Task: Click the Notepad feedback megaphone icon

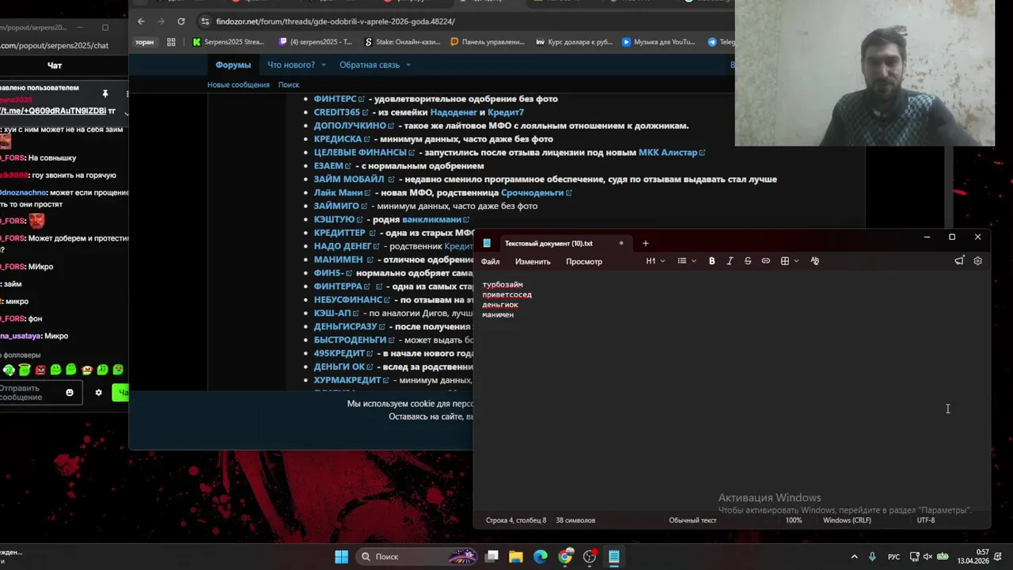Action: [x=959, y=261]
